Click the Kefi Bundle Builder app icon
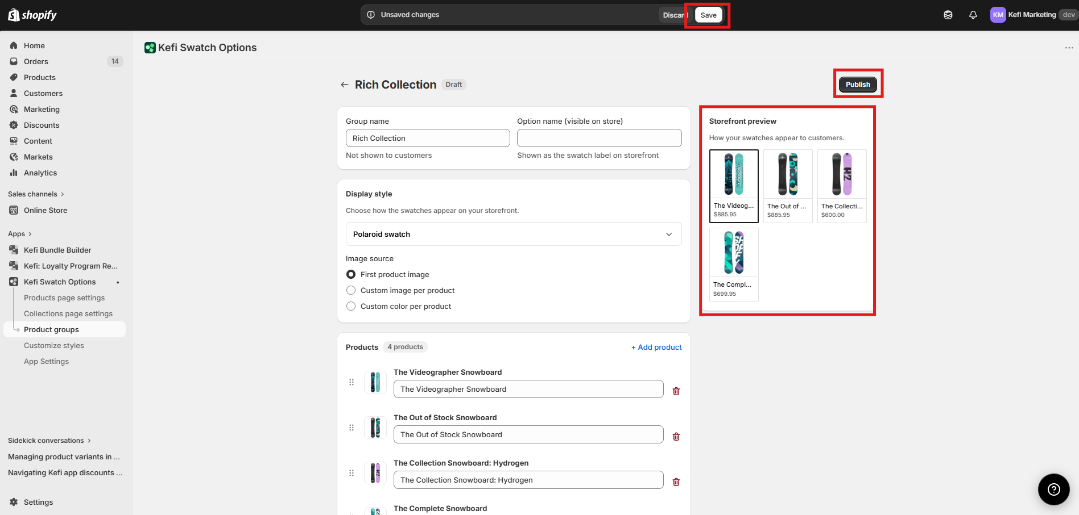Image resolution: width=1079 pixels, height=515 pixels. [x=14, y=250]
